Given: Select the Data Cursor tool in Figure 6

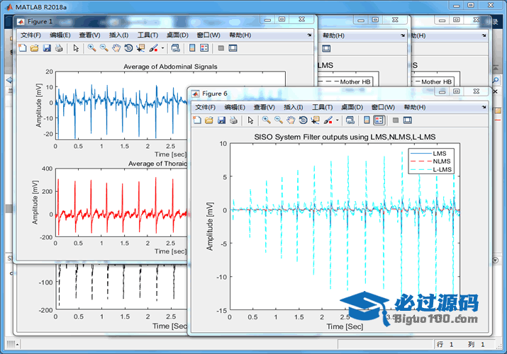Looking at the screenshot, I should pyautogui.click(x=316, y=120).
